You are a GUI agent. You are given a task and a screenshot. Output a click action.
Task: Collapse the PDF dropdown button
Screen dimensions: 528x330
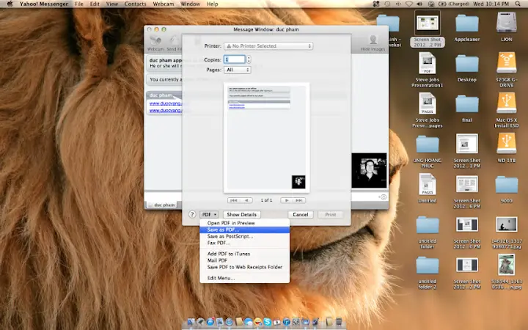208,214
